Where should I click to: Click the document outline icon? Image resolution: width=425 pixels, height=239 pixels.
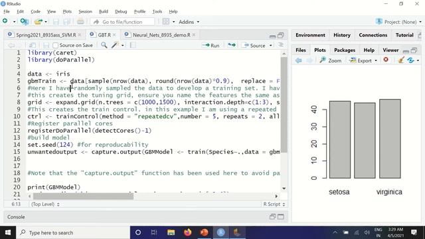(x=281, y=45)
